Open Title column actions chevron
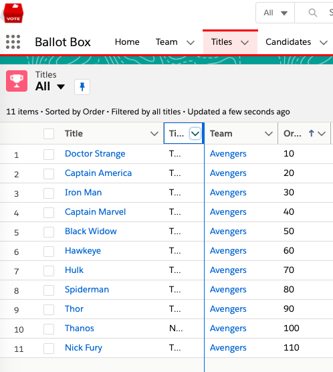 [154, 134]
